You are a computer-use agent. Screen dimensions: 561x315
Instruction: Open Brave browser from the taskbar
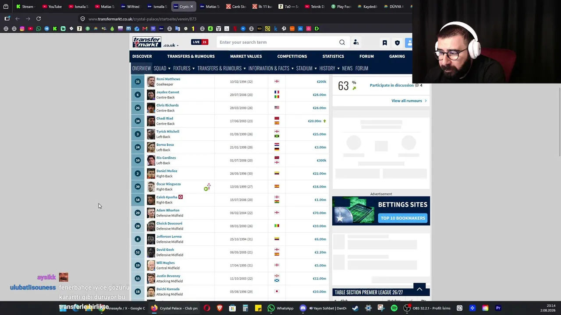pos(220,308)
